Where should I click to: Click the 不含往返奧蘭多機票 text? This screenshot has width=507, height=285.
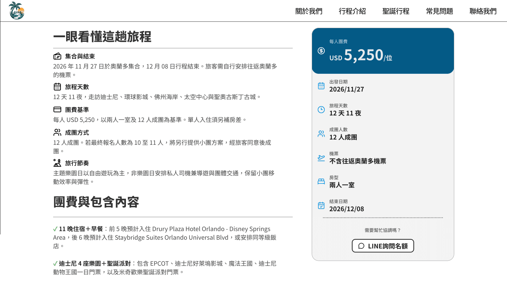pos(358,161)
